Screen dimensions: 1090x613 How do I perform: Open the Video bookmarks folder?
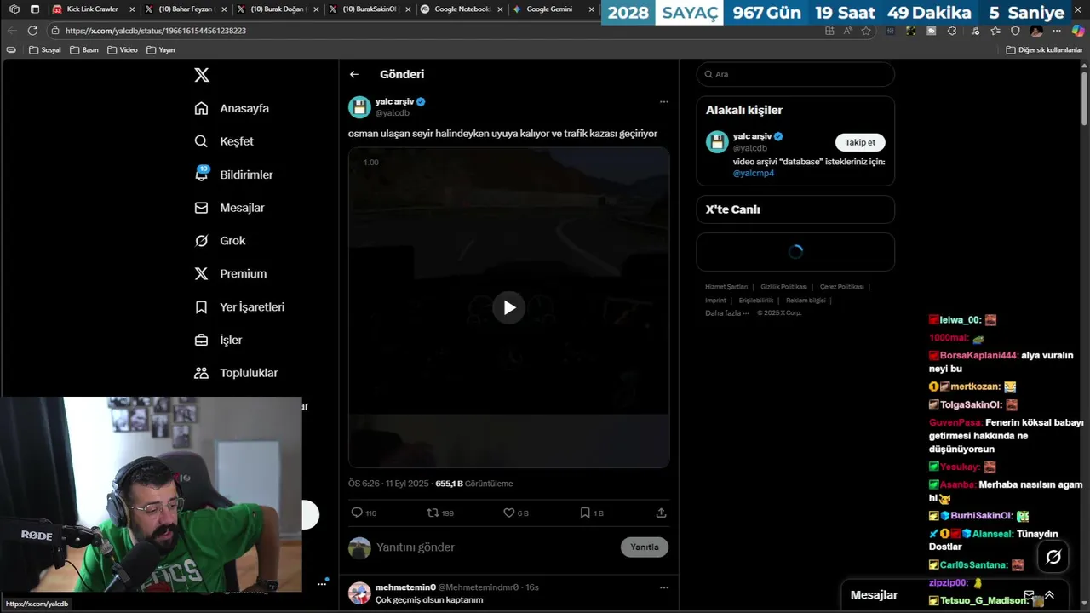click(123, 49)
